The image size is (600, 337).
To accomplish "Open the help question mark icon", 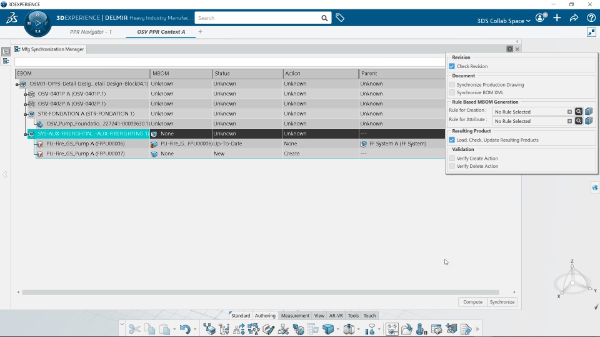I will pyautogui.click(x=591, y=17).
